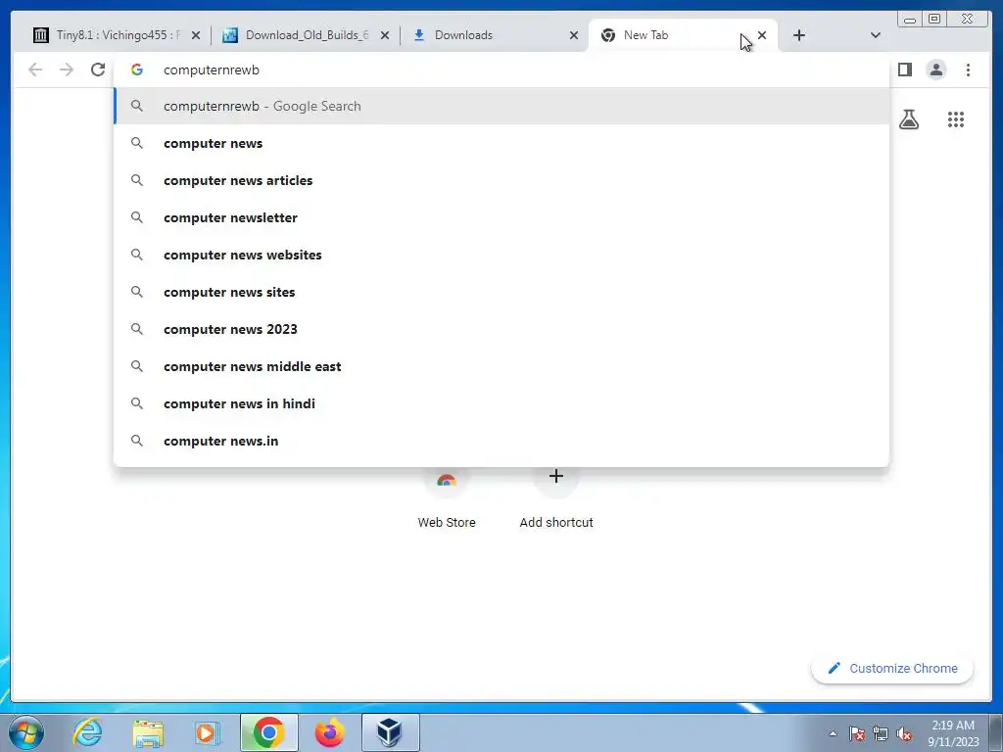Launch Internet Explorer from the taskbar

[x=87, y=732]
